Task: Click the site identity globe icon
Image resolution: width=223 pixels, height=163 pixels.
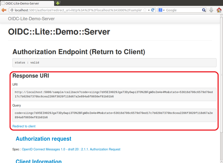Action: [x=12, y=10]
